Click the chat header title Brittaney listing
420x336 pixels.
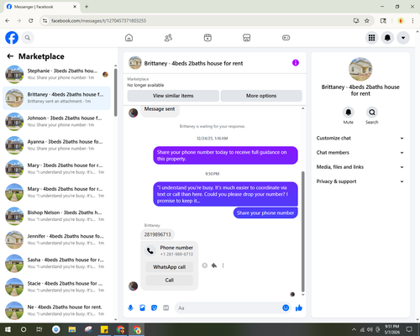pyautogui.click(x=193, y=63)
